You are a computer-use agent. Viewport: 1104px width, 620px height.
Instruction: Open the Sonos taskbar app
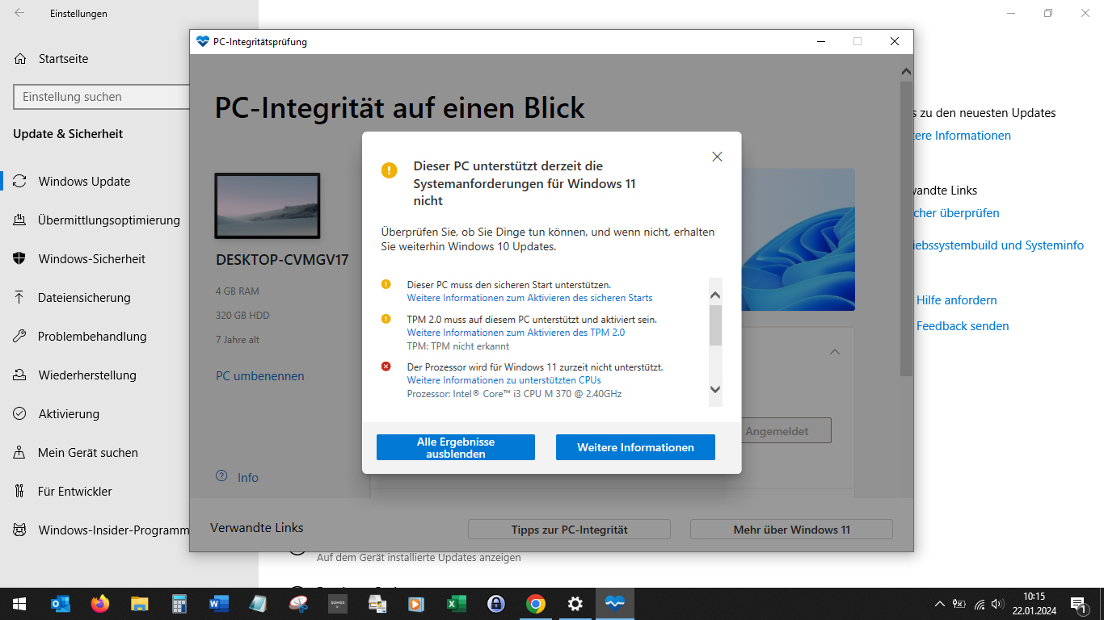coord(338,604)
